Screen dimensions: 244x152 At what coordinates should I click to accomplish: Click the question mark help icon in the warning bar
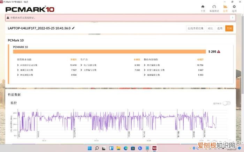(232, 17)
